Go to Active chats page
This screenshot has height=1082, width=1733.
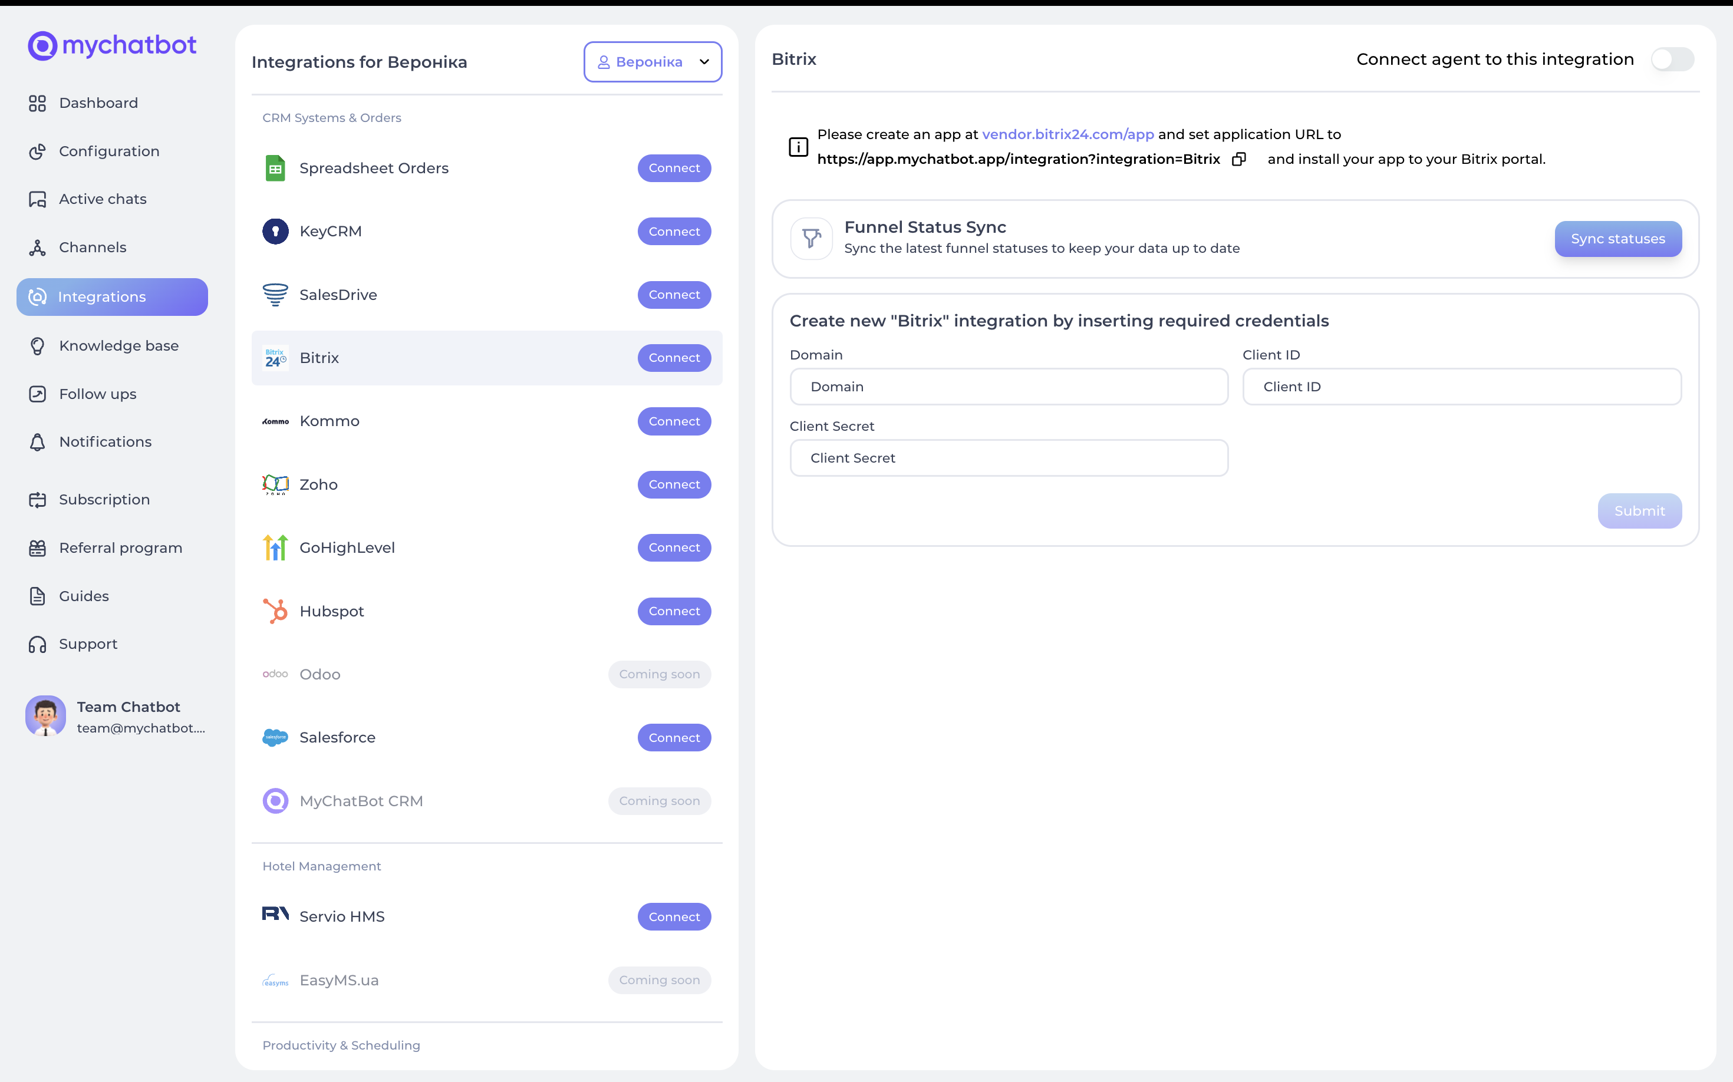103,199
